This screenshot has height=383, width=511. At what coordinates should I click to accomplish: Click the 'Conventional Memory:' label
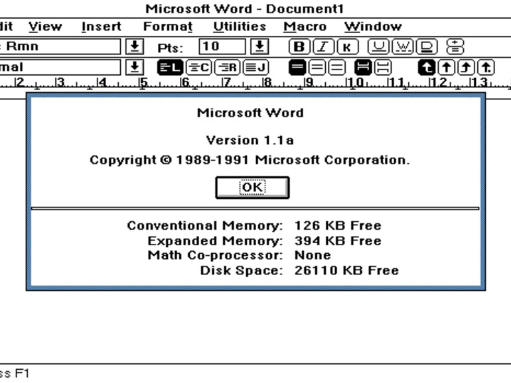(x=205, y=225)
